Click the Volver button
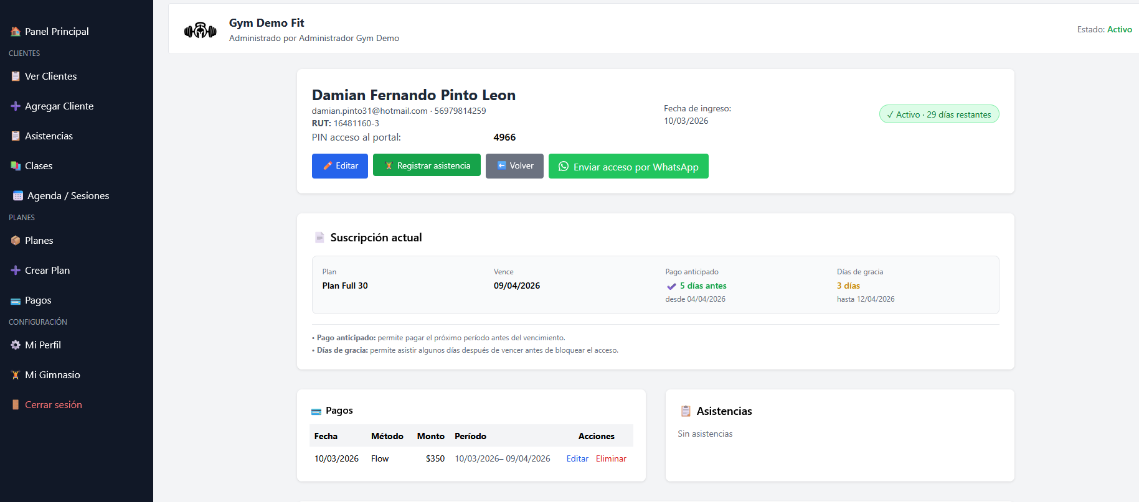This screenshot has width=1139, height=502. click(514, 166)
